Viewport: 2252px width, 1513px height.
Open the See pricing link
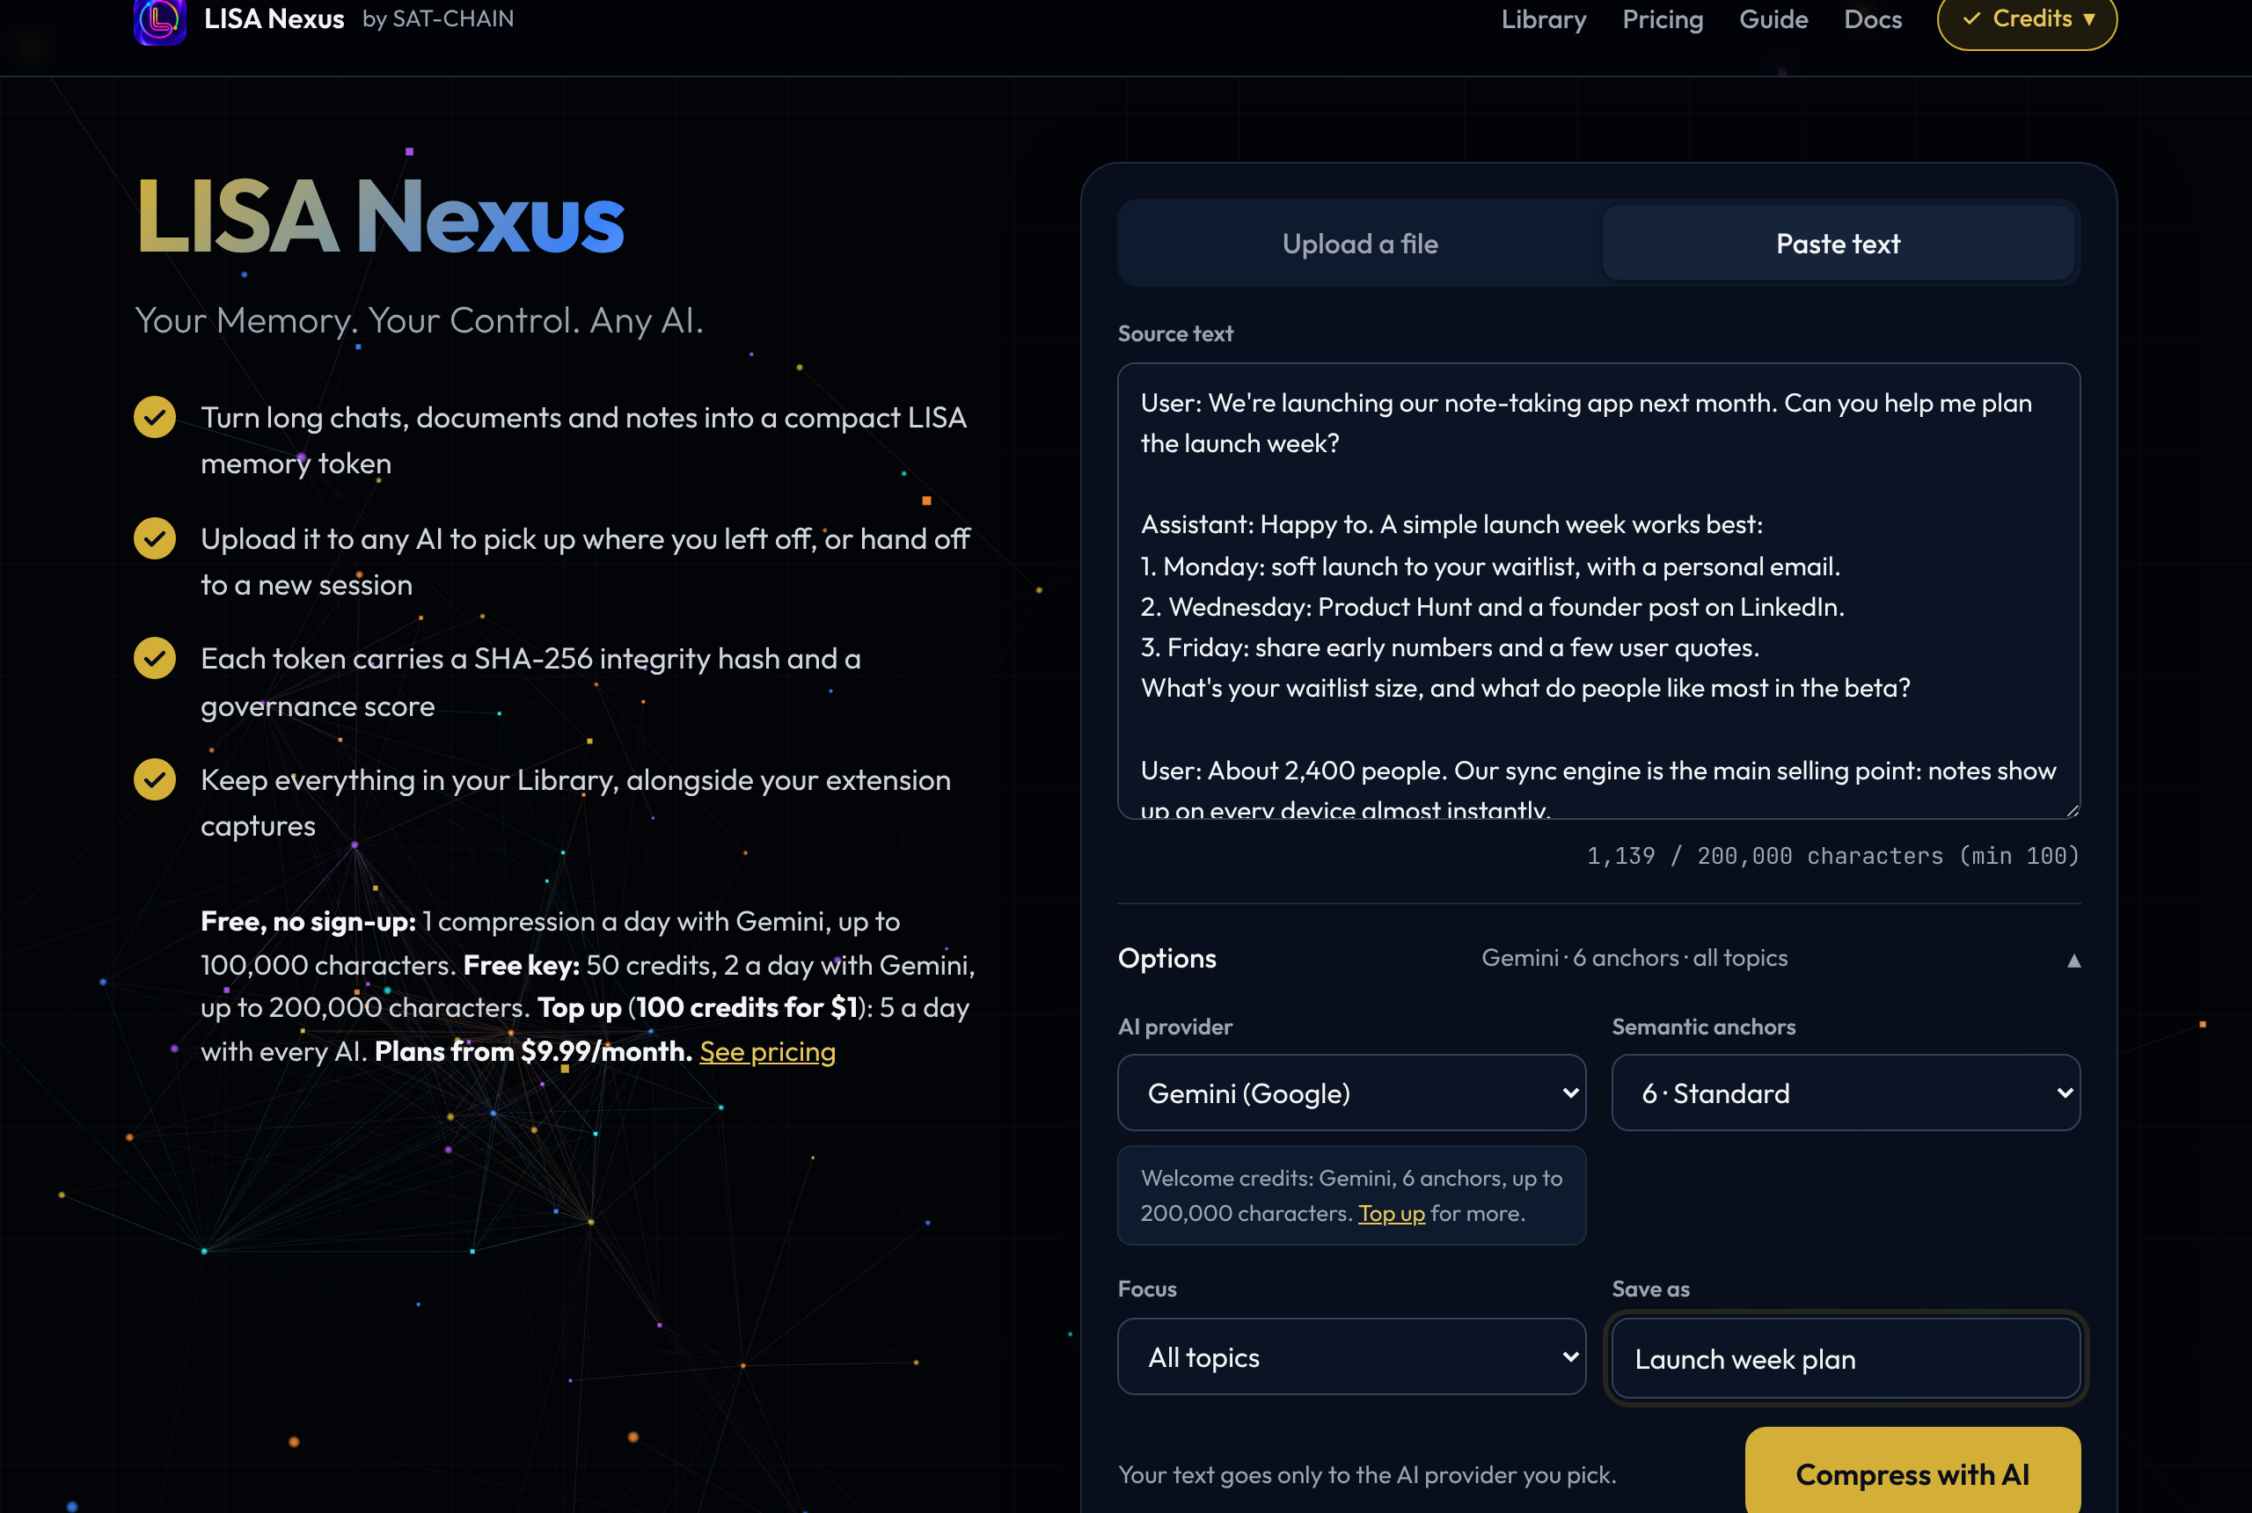pyautogui.click(x=767, y=1051)
